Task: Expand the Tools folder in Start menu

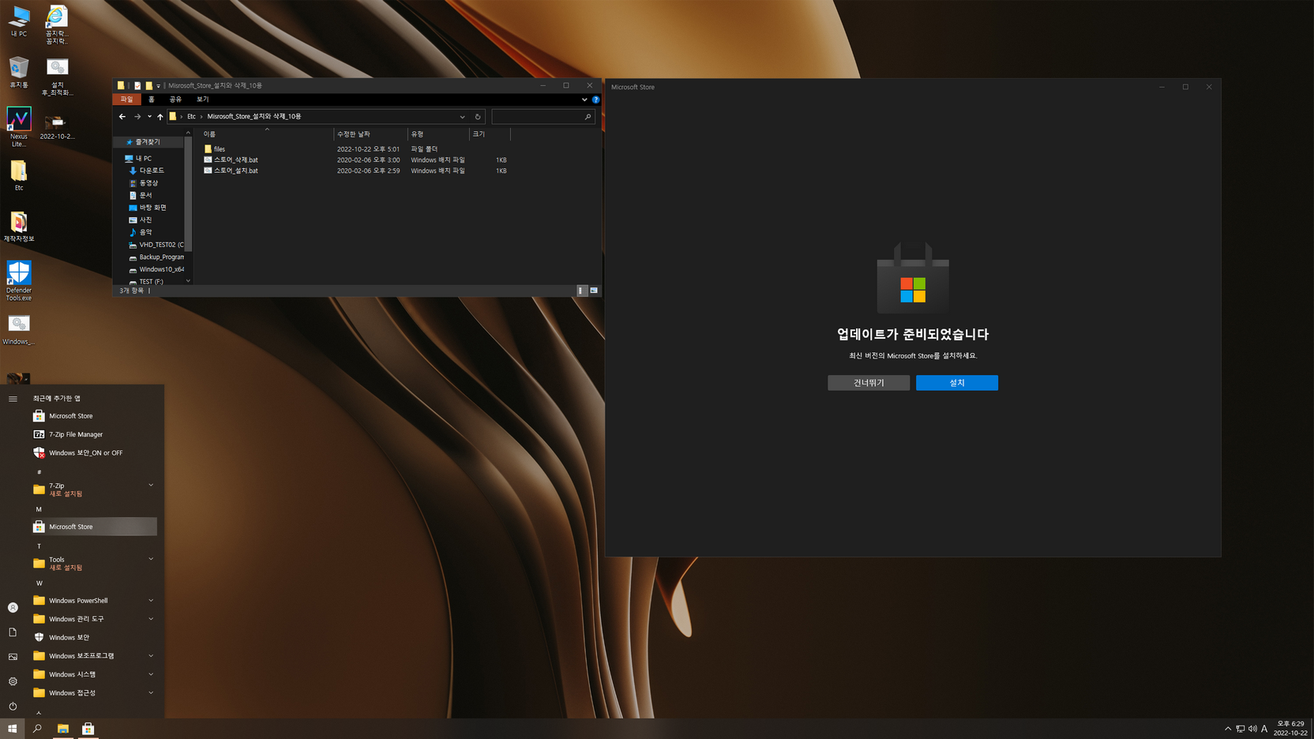Action: [95, 563]
